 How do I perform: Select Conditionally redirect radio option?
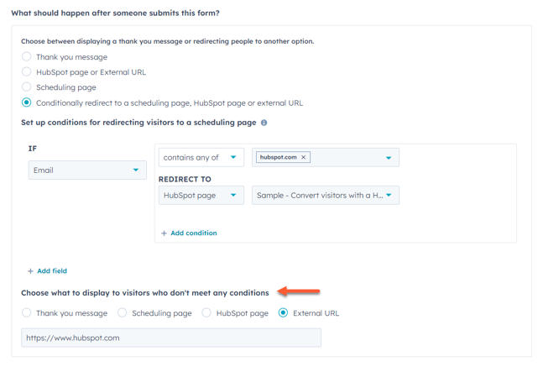[26, 102]
